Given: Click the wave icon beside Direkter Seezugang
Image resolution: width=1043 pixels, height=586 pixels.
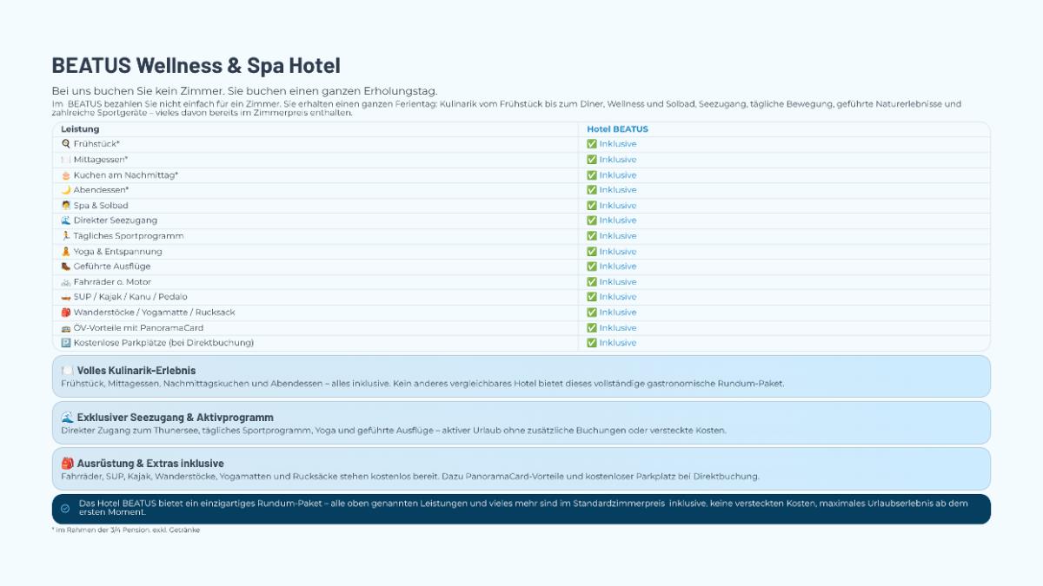Looking at the screenshot, I should click(66, 221).
